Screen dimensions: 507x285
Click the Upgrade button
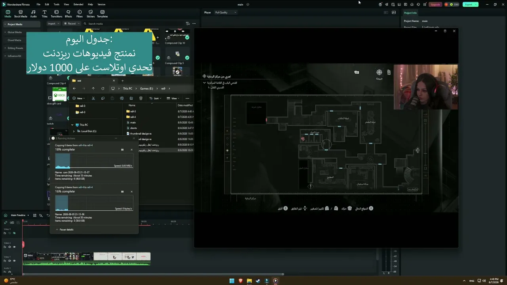pyautogui.click(x=435, y=4)
